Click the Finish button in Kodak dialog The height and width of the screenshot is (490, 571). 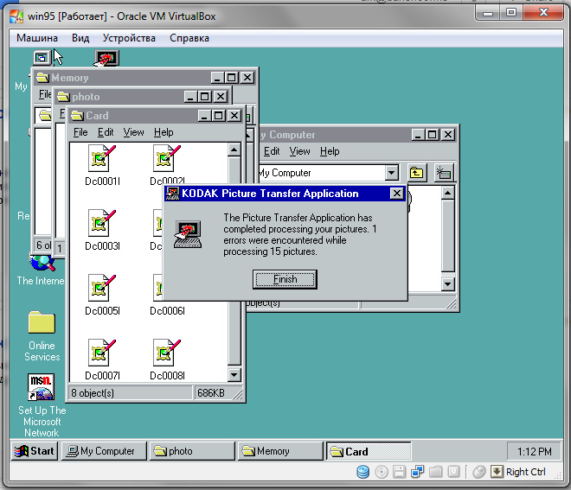click(x=285, y=279)
